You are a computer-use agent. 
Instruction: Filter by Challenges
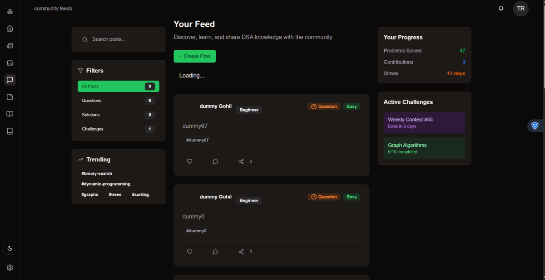click(118, 129)
